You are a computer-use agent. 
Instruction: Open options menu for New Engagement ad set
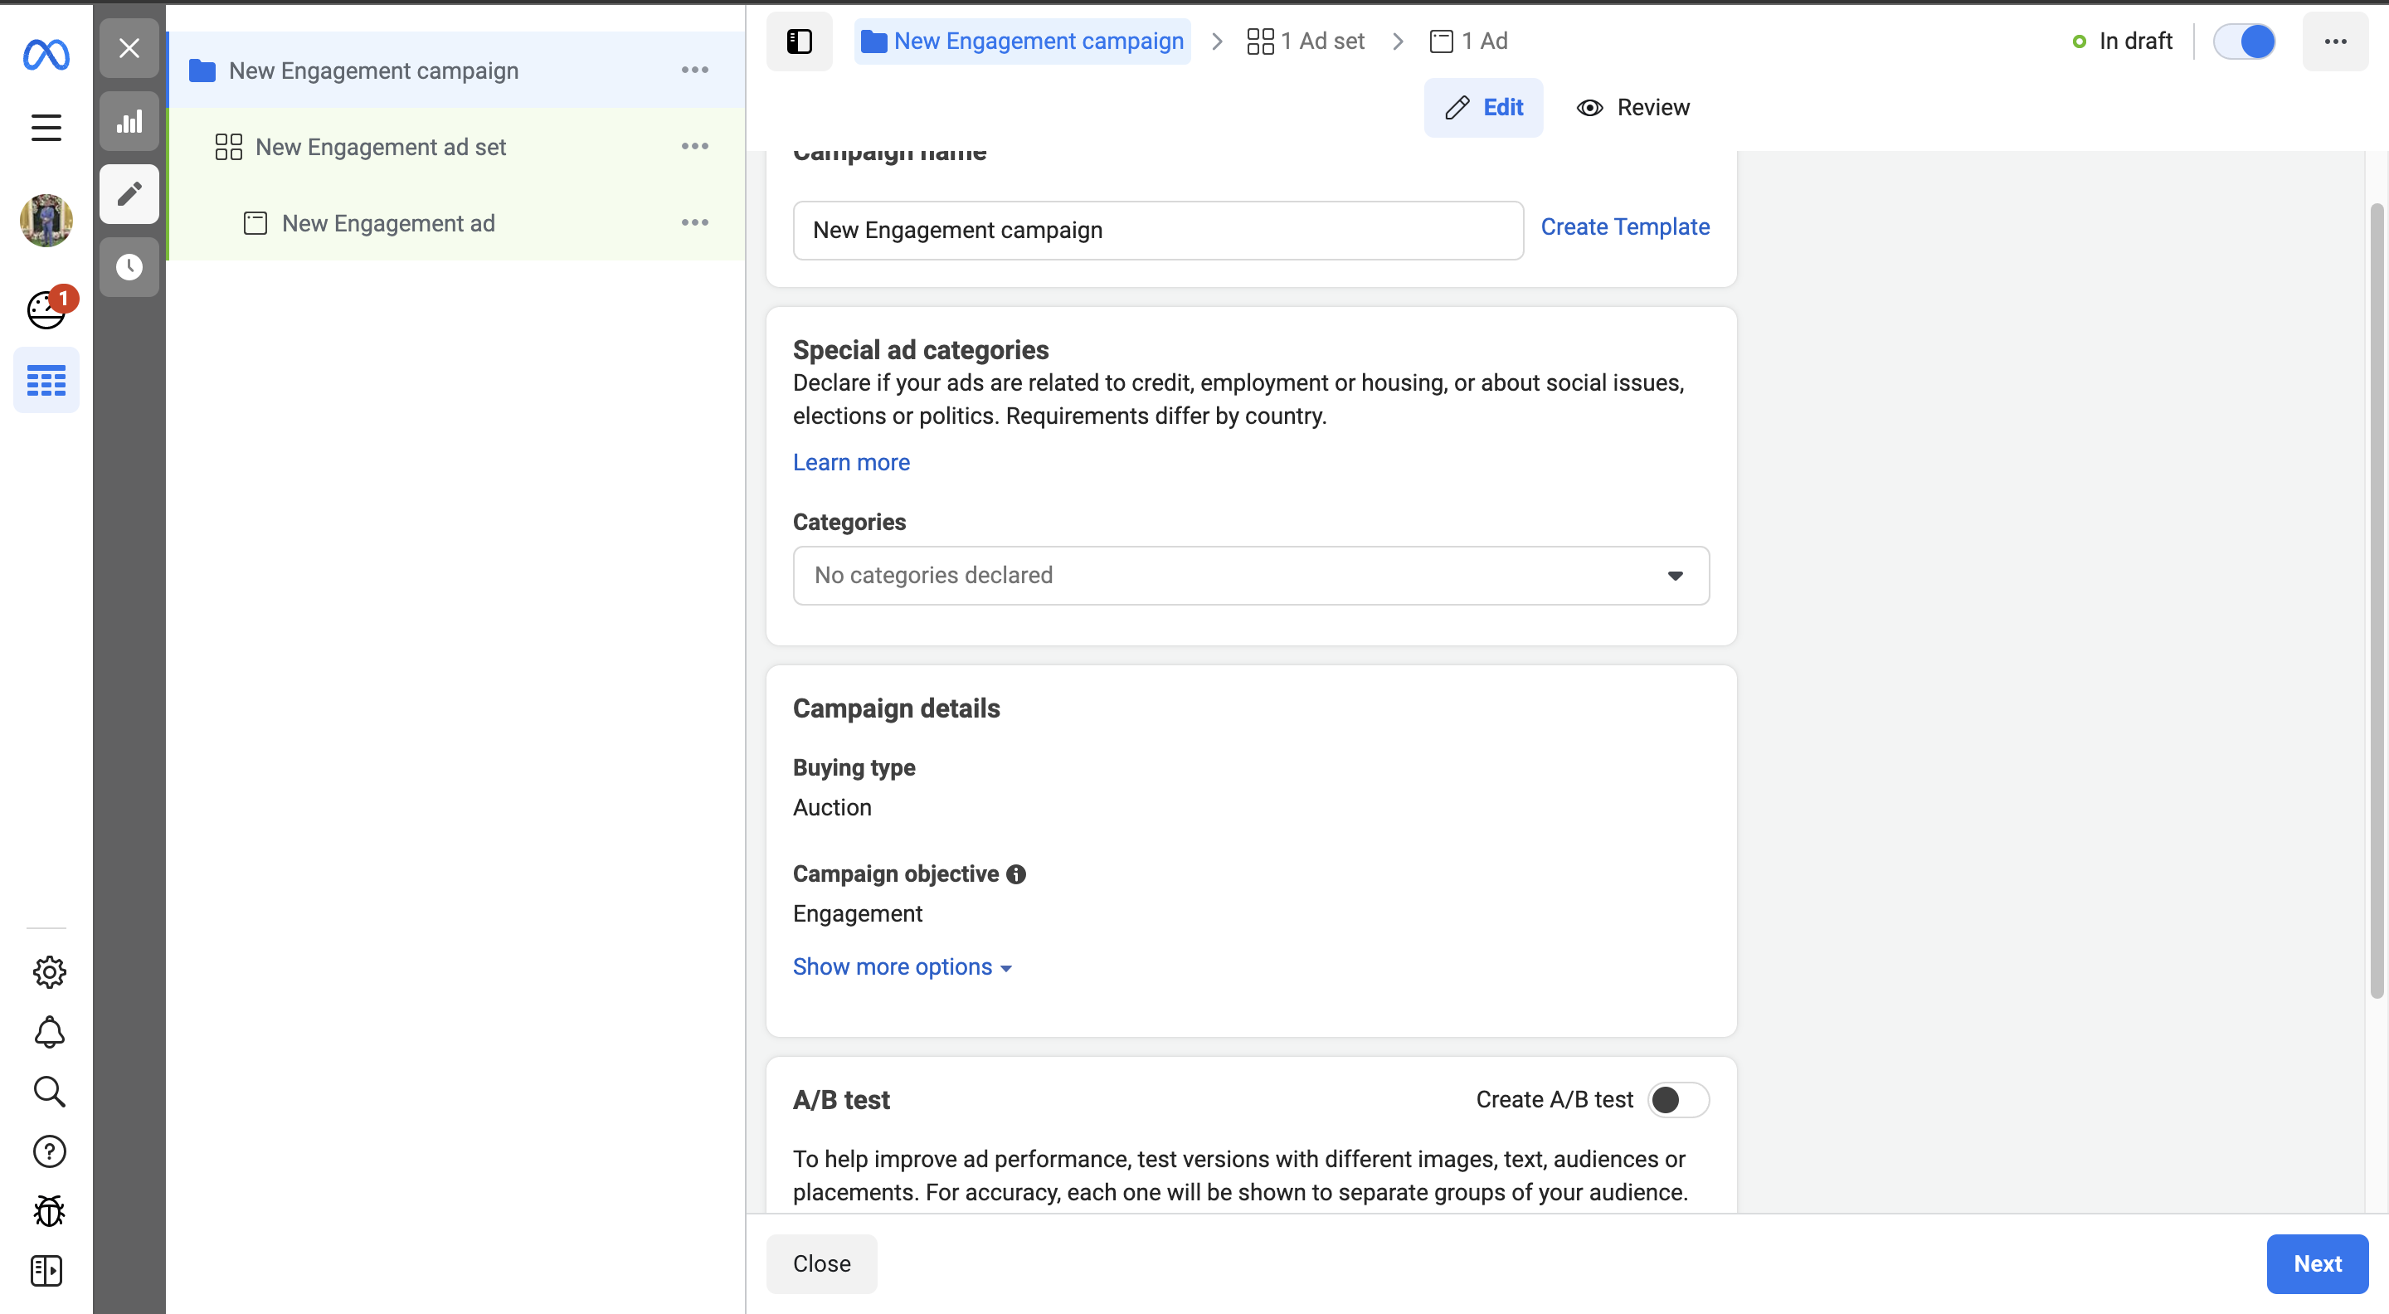pyautogui.click(x=694, y=147)
